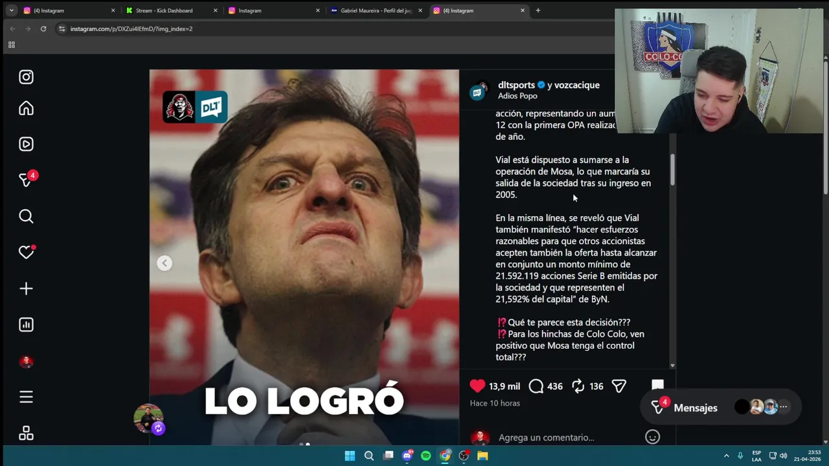Viewport: 829px width, 466px height.
Task: Open the clock showing 23:53
Action: (807, 456)
